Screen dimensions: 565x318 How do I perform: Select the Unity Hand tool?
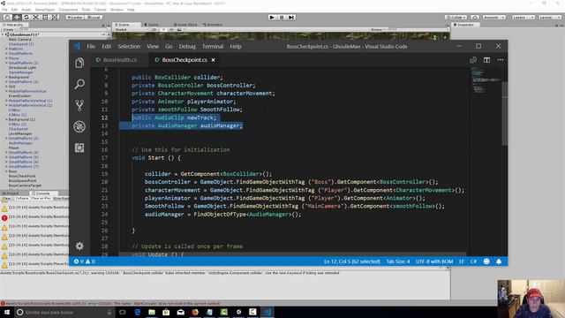point(7,18)
